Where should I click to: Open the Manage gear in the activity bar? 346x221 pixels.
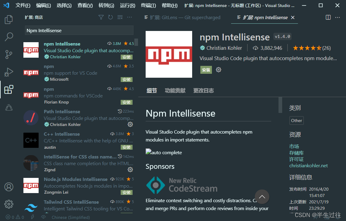coord(9,204)
